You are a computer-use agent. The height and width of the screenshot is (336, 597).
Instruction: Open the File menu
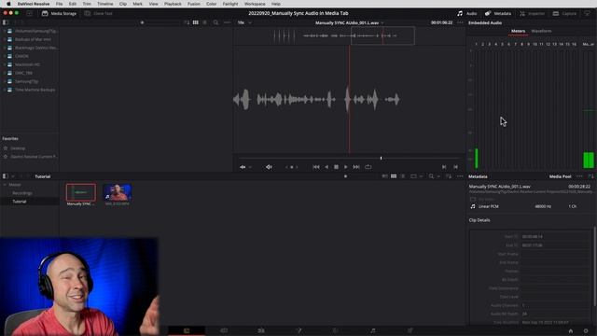pos(59,4)
